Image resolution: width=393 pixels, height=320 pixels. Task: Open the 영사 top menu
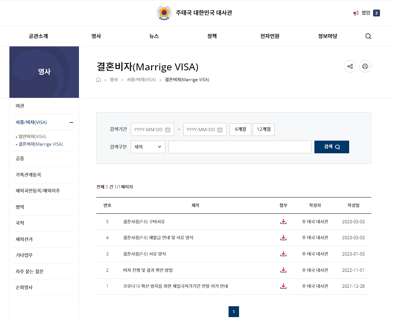click(96, 36)
